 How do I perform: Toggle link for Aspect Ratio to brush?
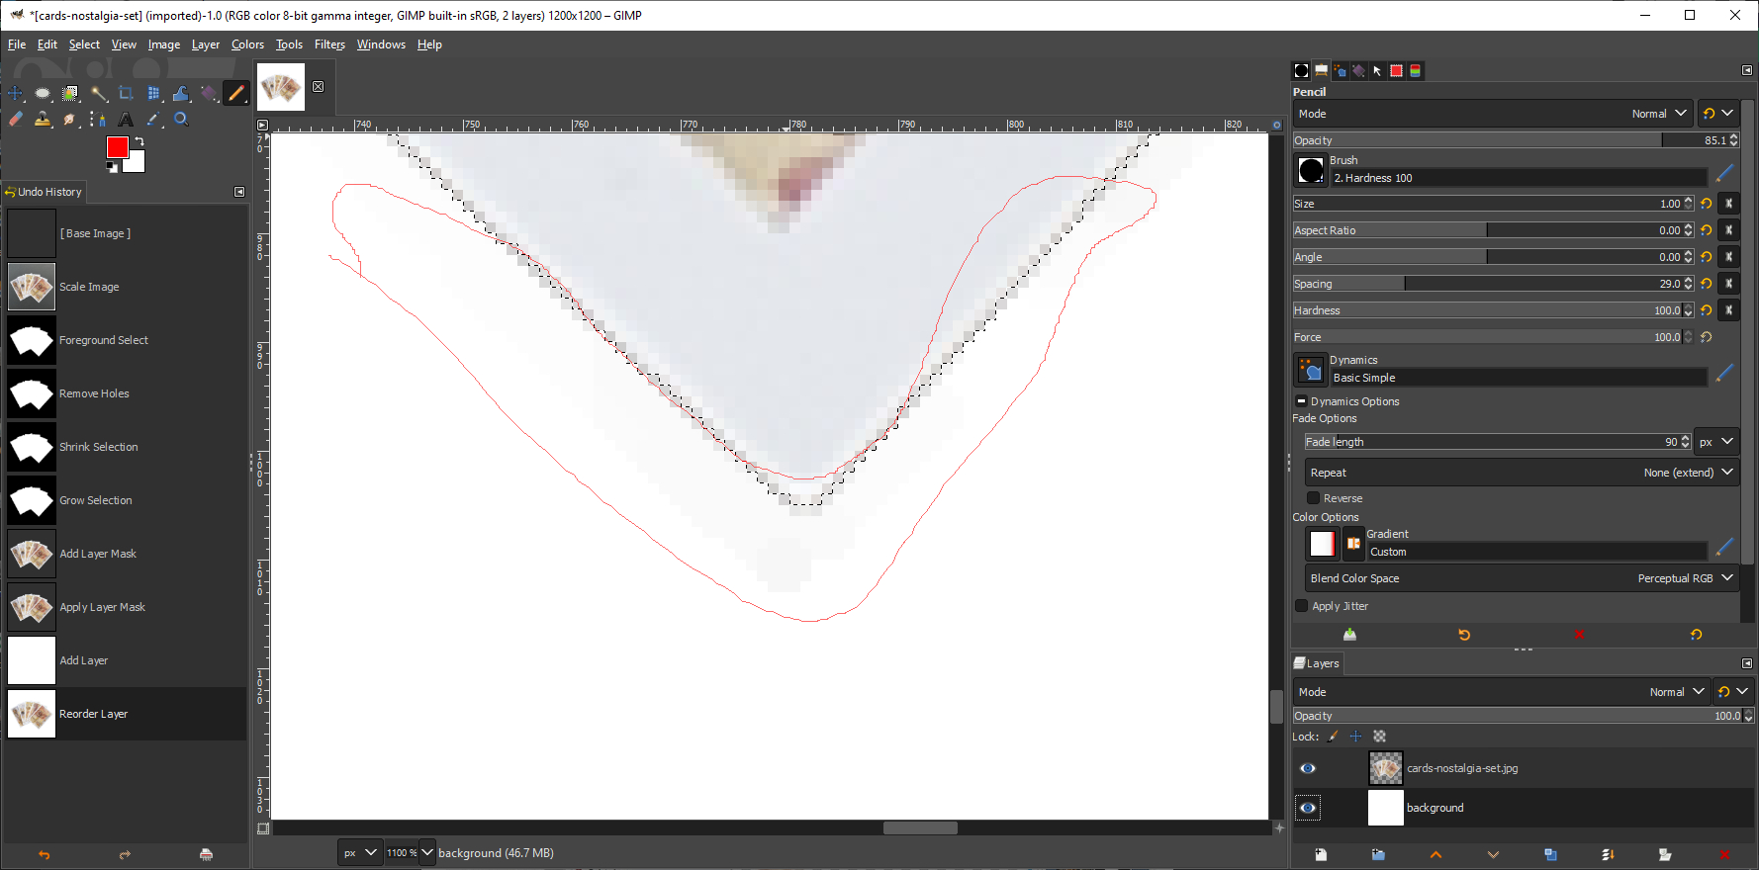tap(1729, 230)
